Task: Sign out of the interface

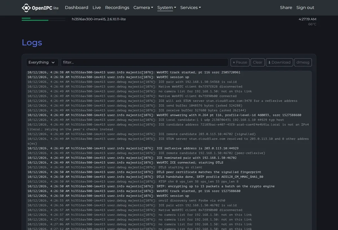Action: (305, 8)
